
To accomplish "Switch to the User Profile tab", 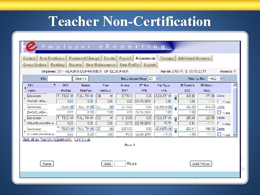I will coord(130,65).
